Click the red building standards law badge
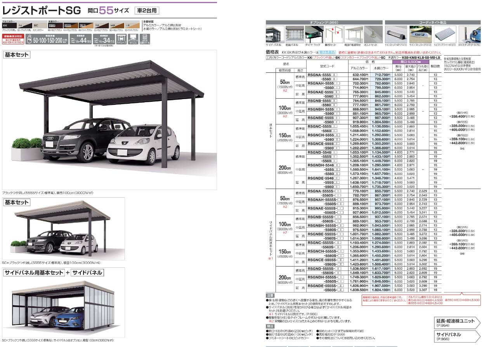Viewport: 482px width, 347px height. point(14,39)
